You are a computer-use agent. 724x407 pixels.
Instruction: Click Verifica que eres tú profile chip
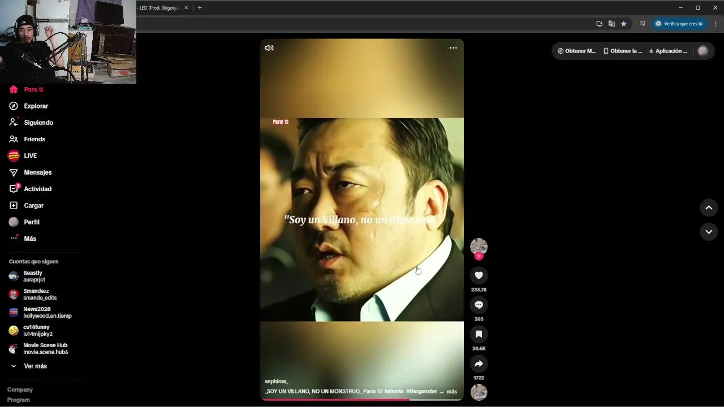point(679,24)
